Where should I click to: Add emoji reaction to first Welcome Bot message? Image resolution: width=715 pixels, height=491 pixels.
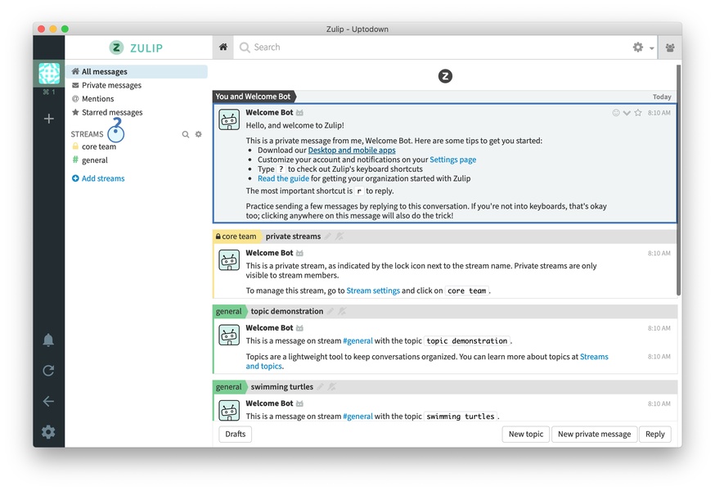pos(615,113)
